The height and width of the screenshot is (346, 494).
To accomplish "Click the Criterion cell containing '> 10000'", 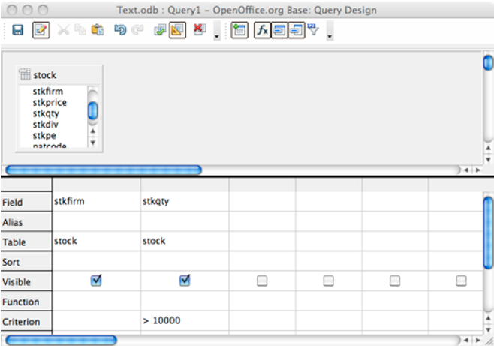I will coord(185,321).
